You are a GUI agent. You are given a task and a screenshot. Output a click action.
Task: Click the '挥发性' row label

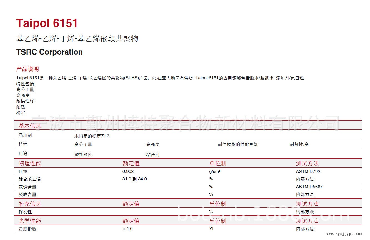tap(25, 212)
